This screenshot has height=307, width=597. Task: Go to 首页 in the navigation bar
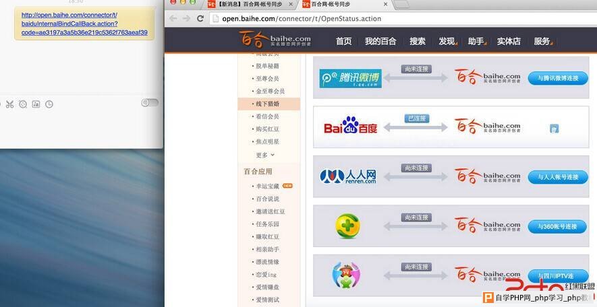[x=344, y=41]
